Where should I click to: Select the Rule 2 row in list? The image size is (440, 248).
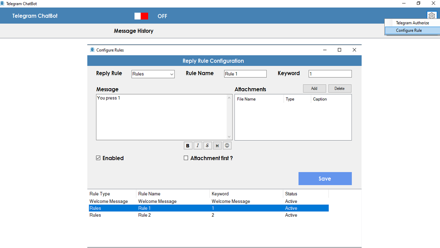pos(208,215)
